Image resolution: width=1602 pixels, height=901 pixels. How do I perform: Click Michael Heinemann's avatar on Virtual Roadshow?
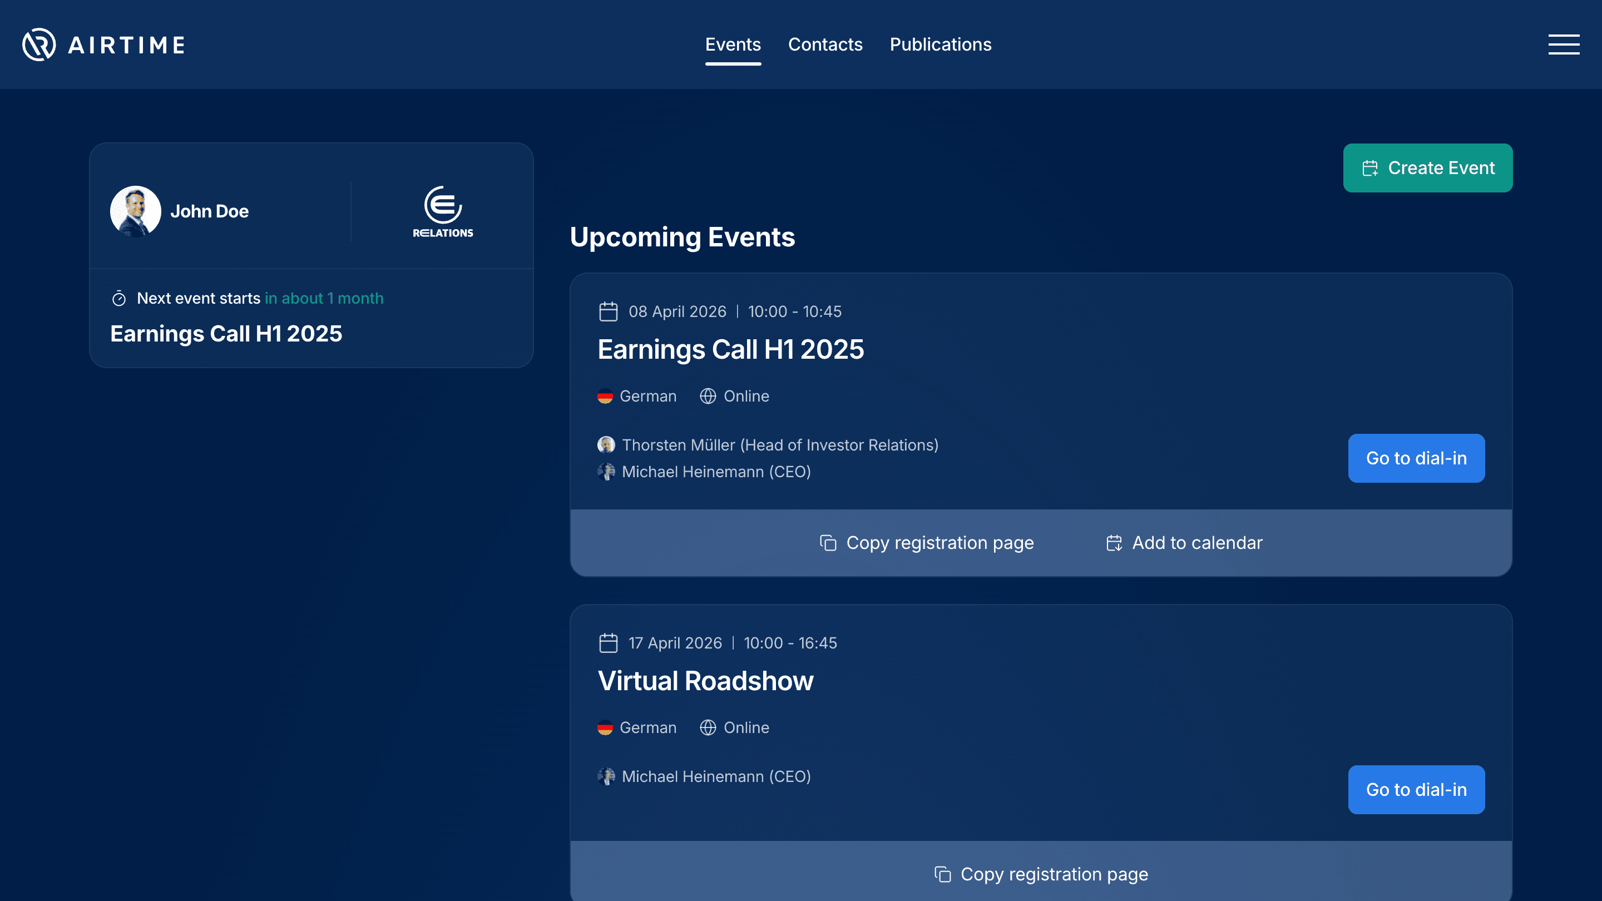(x=606, y=776)
